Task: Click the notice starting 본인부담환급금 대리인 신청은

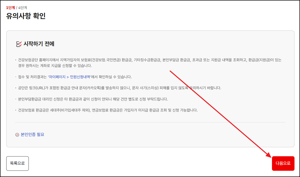Action: (93, 99)
